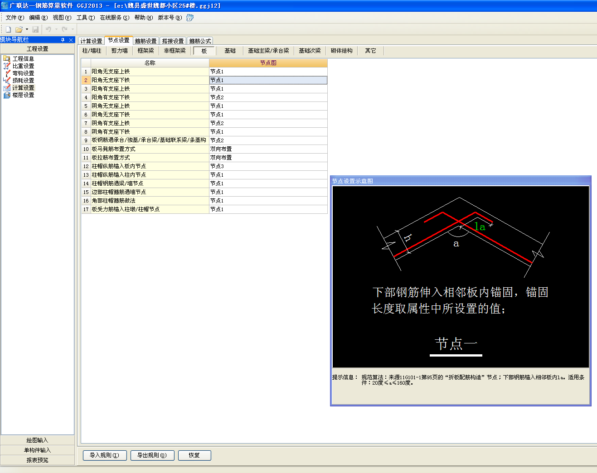This screenshot has height=473, width=597.
Task: Click 节点1 cell for 阳角无支座下铁
Action: point(268,80)
